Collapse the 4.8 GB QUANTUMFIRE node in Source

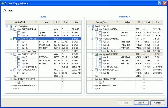click(x=11, y=54)
